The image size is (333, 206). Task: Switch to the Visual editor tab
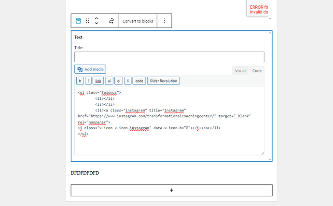point(240,71)
